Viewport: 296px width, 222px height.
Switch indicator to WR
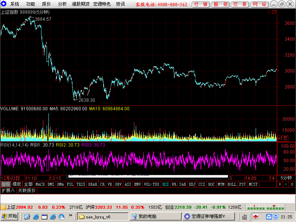coord(174,184)
